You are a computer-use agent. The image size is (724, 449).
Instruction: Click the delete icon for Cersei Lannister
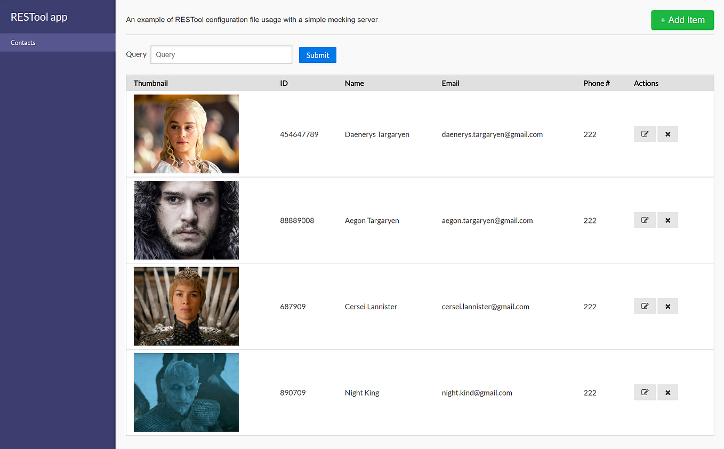coord(667,306)
